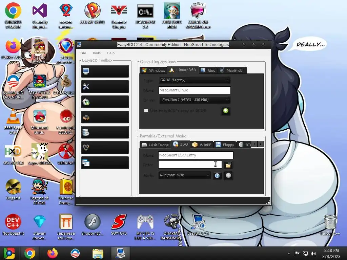Browse for ISO path using folder icon
The height and width of the screenshot is (260, 347).
(x=228, y=165)
